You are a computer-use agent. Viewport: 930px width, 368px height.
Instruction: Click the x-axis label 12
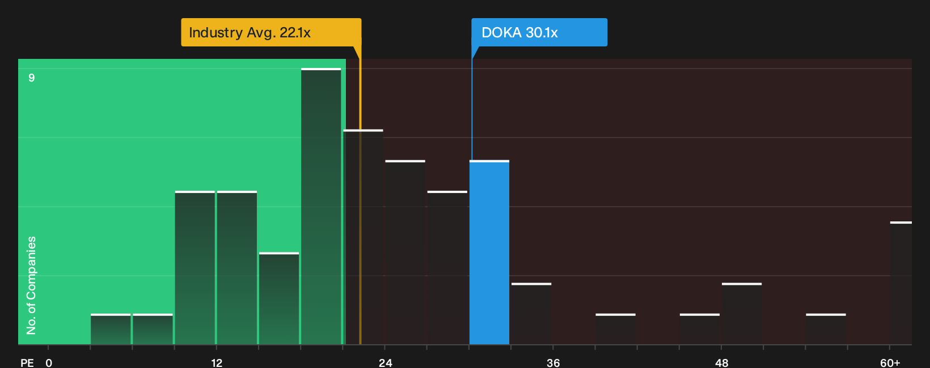pyautogui.click(x=217, y=362)
